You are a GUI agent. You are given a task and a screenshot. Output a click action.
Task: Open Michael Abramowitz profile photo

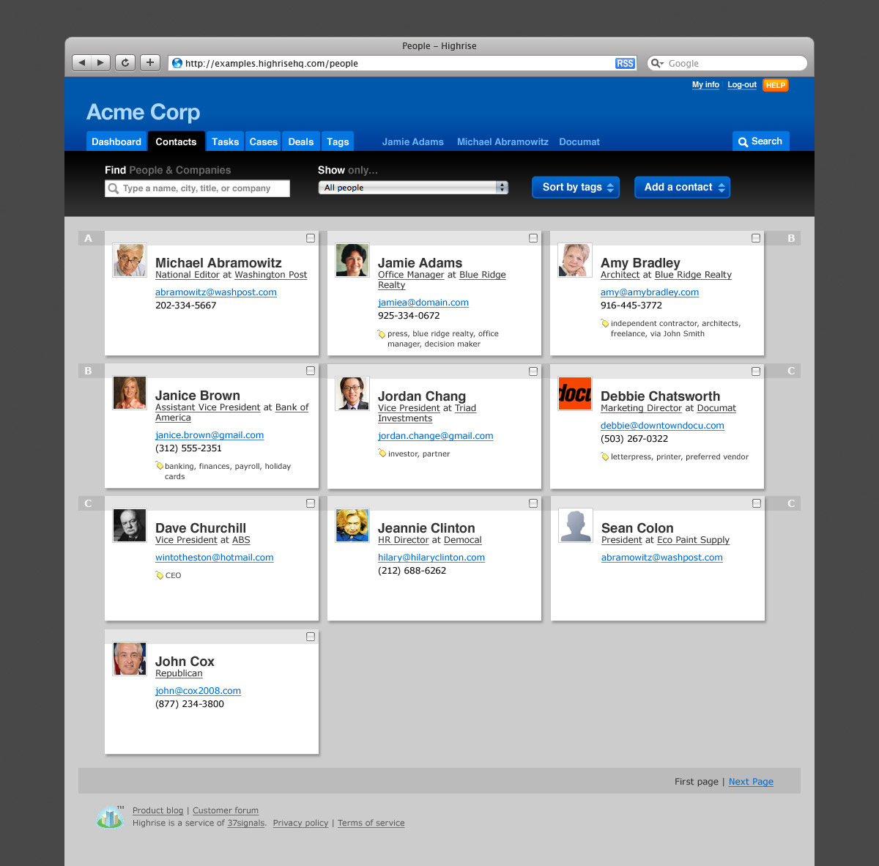coord(130,260)
